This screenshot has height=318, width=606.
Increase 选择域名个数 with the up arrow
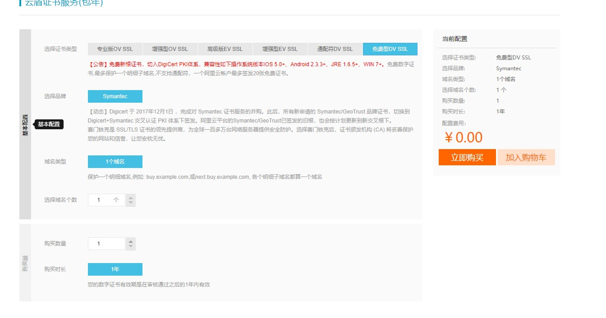[x=131, y=197]
